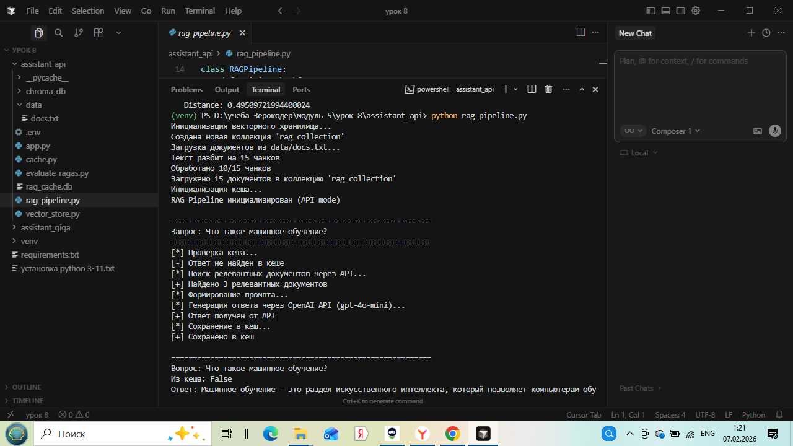This screenshot has width=793, height=446.
Task: Open editor More Actions menu
Action: coord(595,32)
